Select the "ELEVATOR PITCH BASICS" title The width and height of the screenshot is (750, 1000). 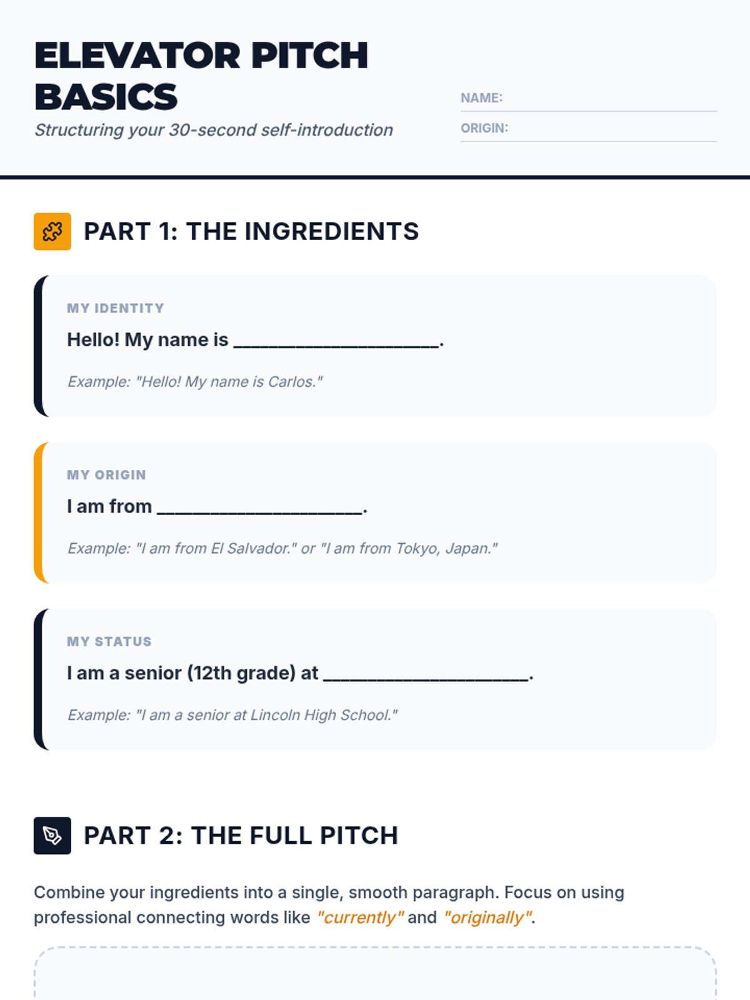coord(201,76)
